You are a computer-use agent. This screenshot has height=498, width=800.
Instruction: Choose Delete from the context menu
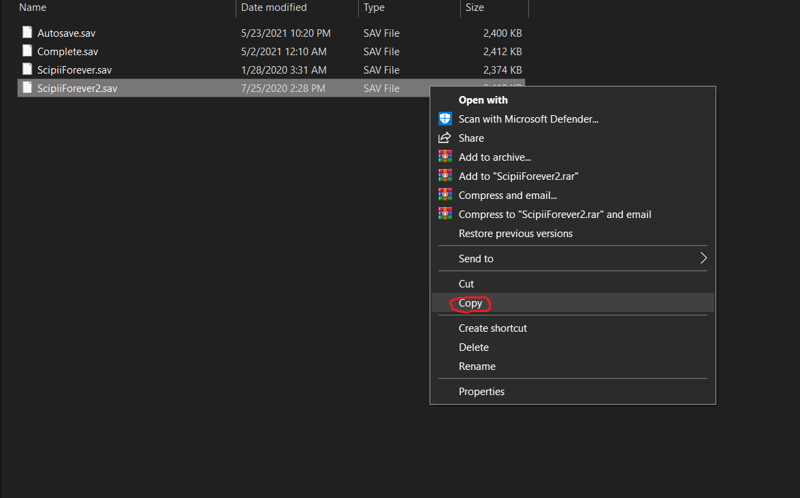click(x=474, y=347)
